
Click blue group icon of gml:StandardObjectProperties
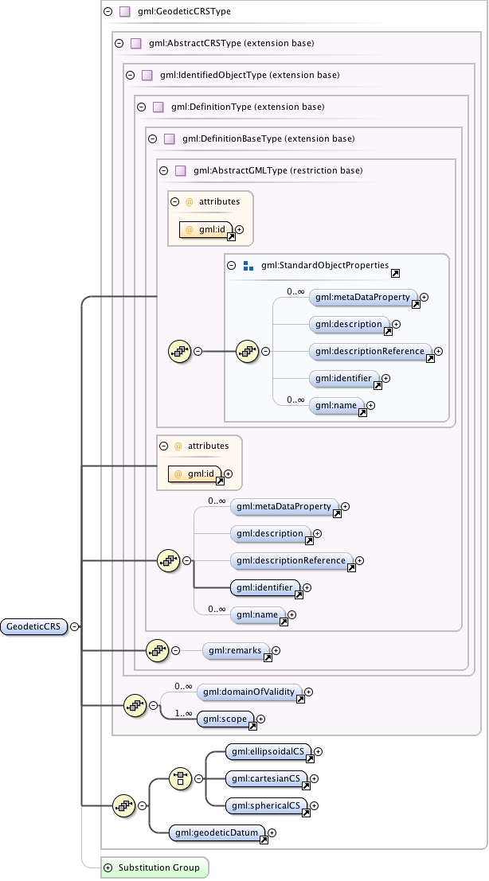[x=248, y=266]
